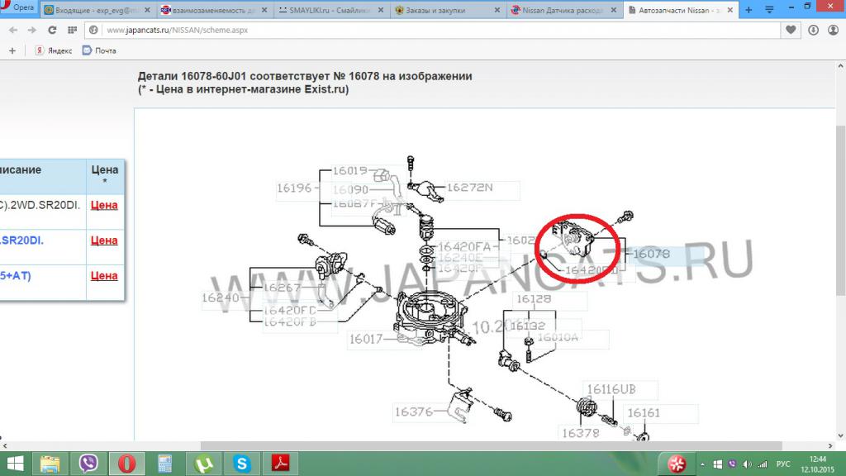846x476 pixels.
Task: Select part label 16378 on diagram
Action: coord(581,433)
